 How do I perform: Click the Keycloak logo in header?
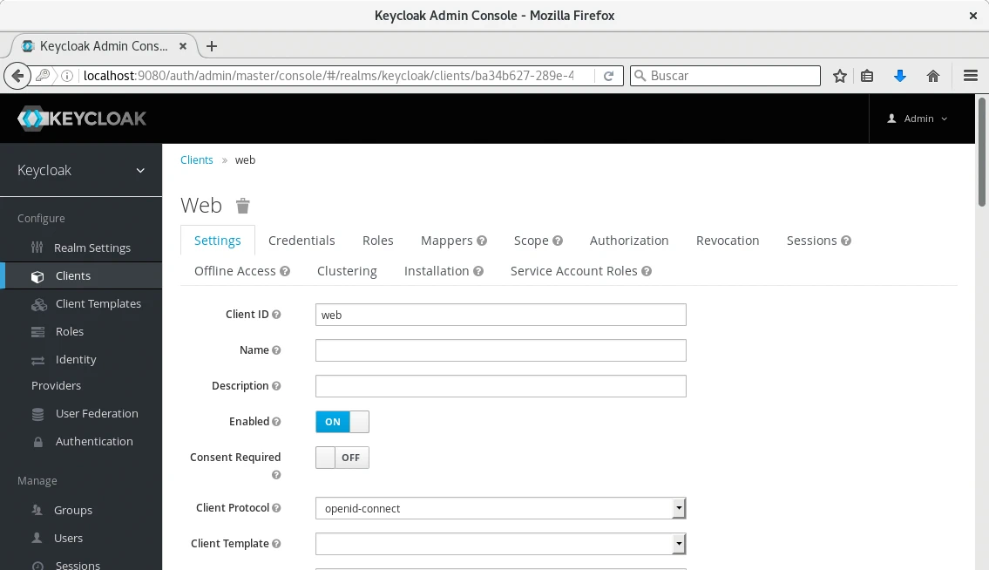[82, 119]
